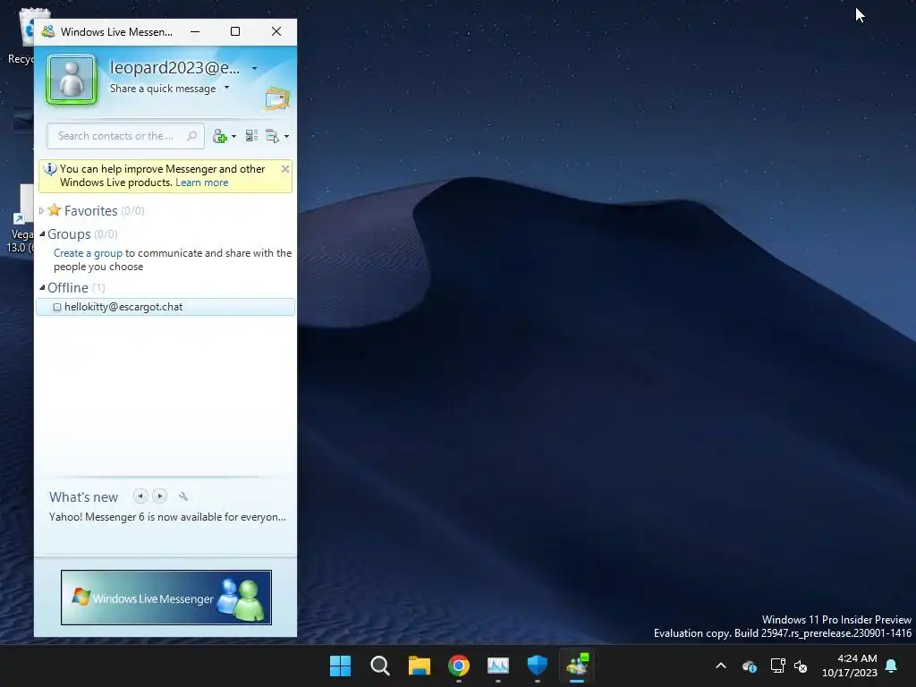
Task: Click the Create a group link
Action: point(89,253)
